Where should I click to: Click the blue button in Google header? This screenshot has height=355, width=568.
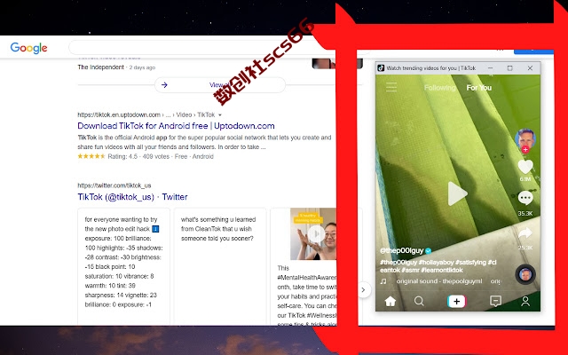[x=533, y=51]
